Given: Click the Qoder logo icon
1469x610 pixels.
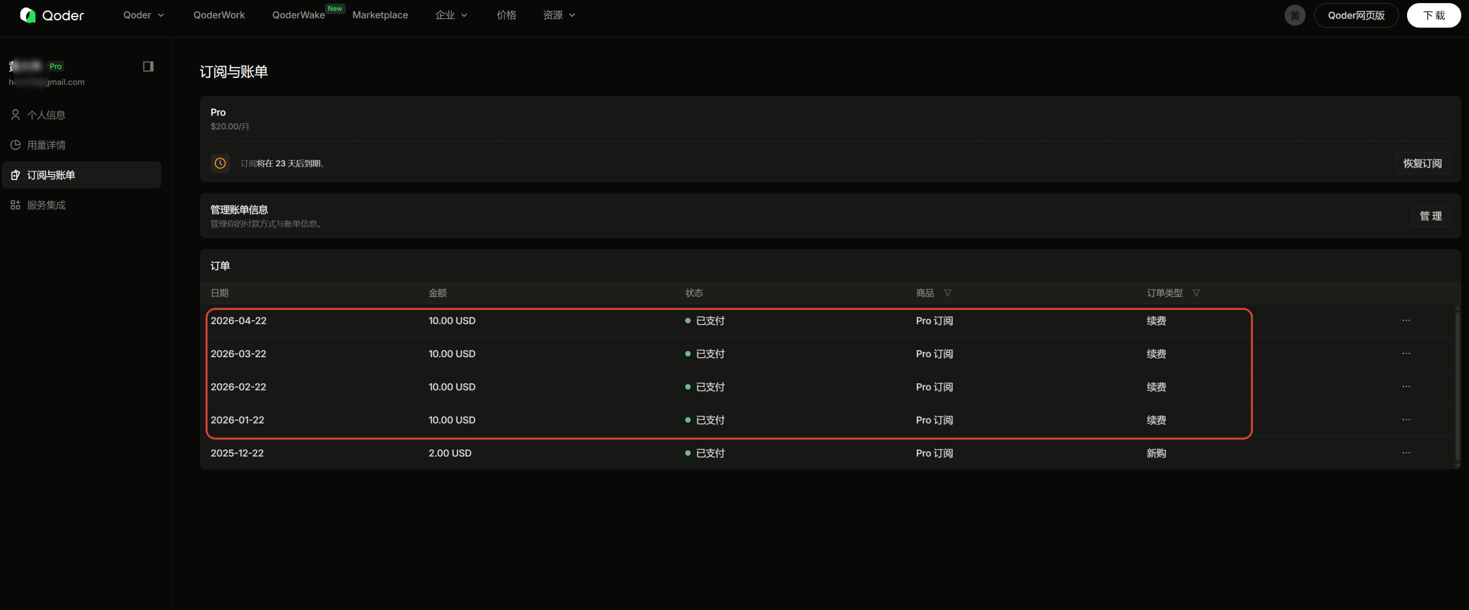Looking at the screenshot, I should point(28,15).
